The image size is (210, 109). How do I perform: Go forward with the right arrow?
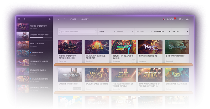65,19
